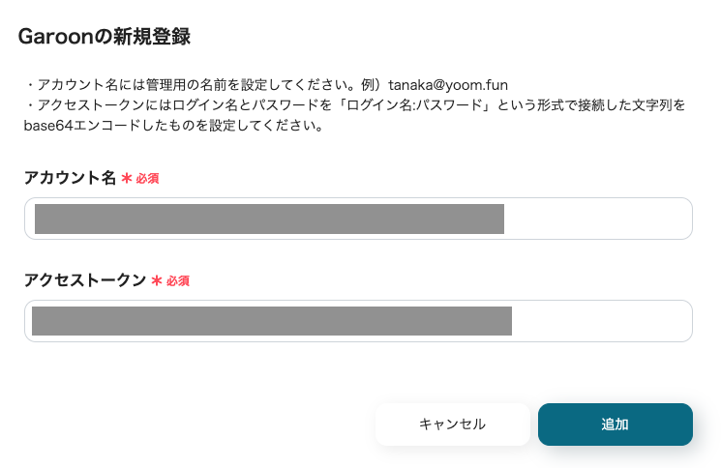Image resolution: width=721 pixels, height=468 pixels.
Task: Click the red asterisk beside アクセストークン
Action: point(157,280)
